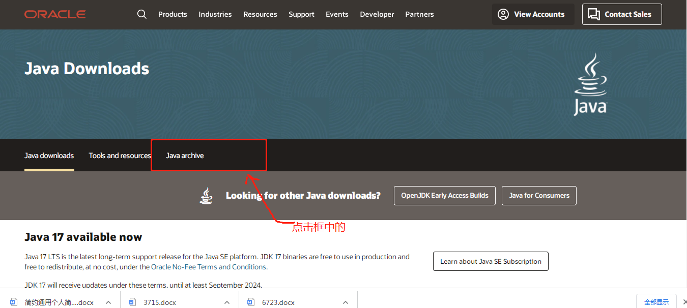
Task: Click Java for Consumers button
Action: [x=539, y=196]
